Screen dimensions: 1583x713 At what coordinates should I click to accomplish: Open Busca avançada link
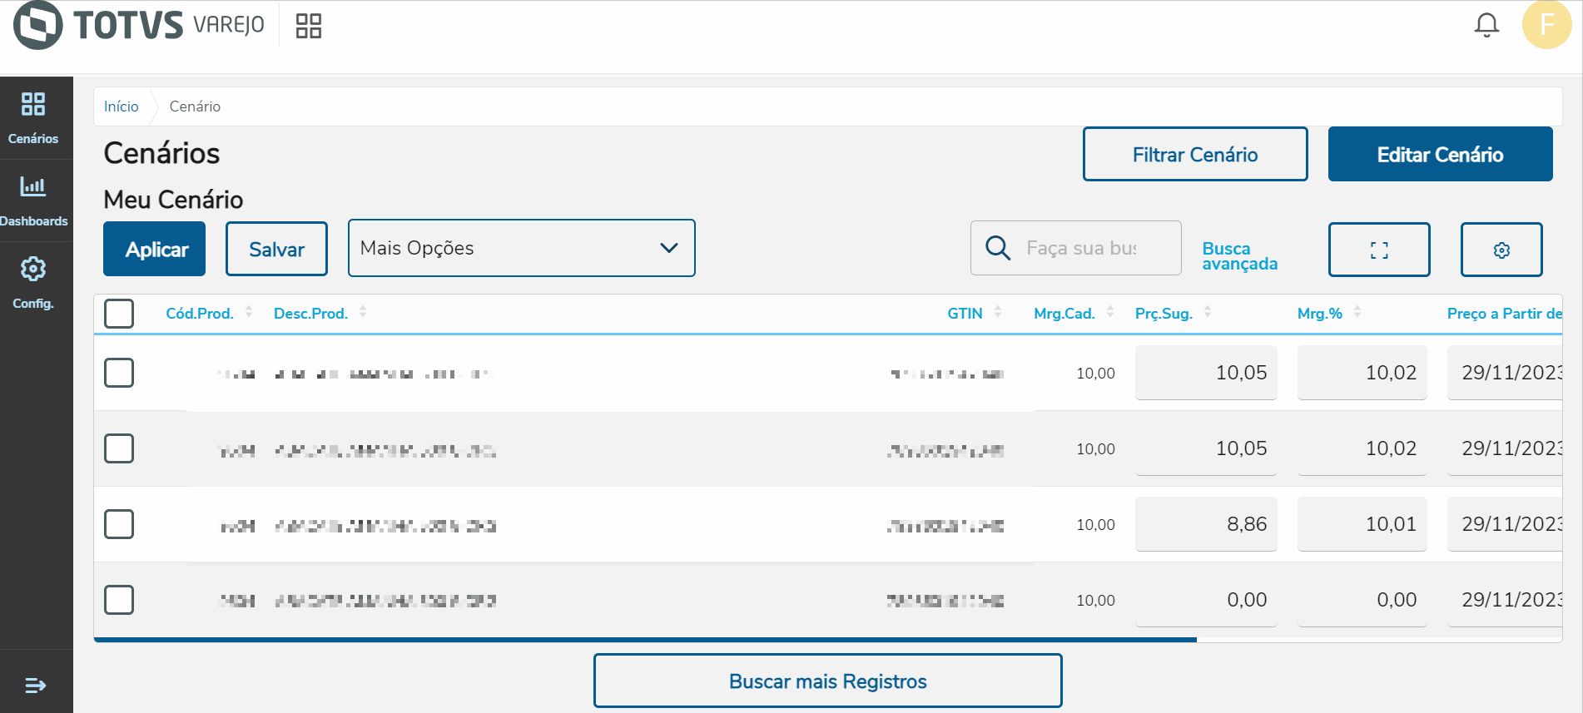pos(1239,256)
